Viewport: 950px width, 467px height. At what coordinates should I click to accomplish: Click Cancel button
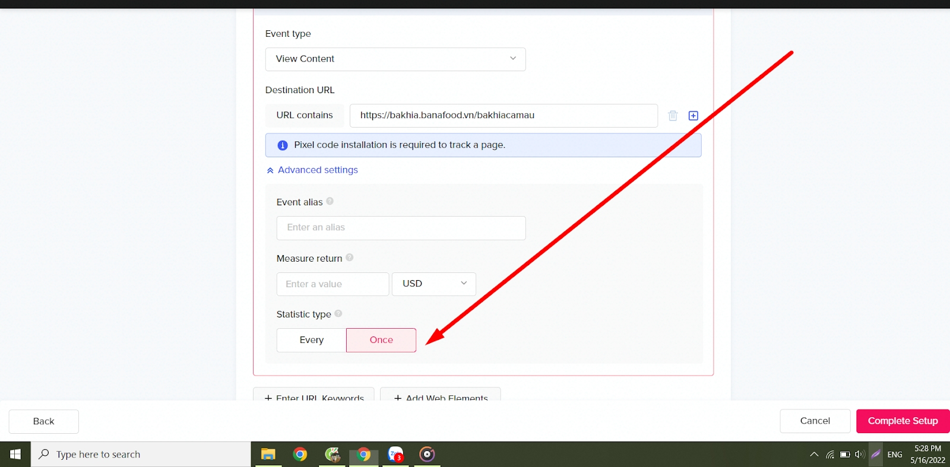click(x=815, y=421)
